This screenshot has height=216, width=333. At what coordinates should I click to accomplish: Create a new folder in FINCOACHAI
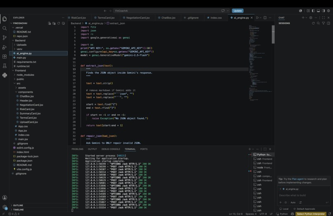coord(54,24)
